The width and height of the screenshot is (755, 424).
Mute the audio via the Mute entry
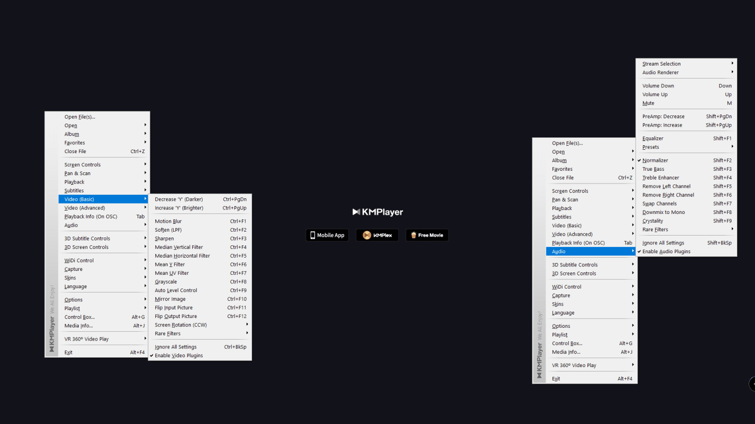(648, 103)
